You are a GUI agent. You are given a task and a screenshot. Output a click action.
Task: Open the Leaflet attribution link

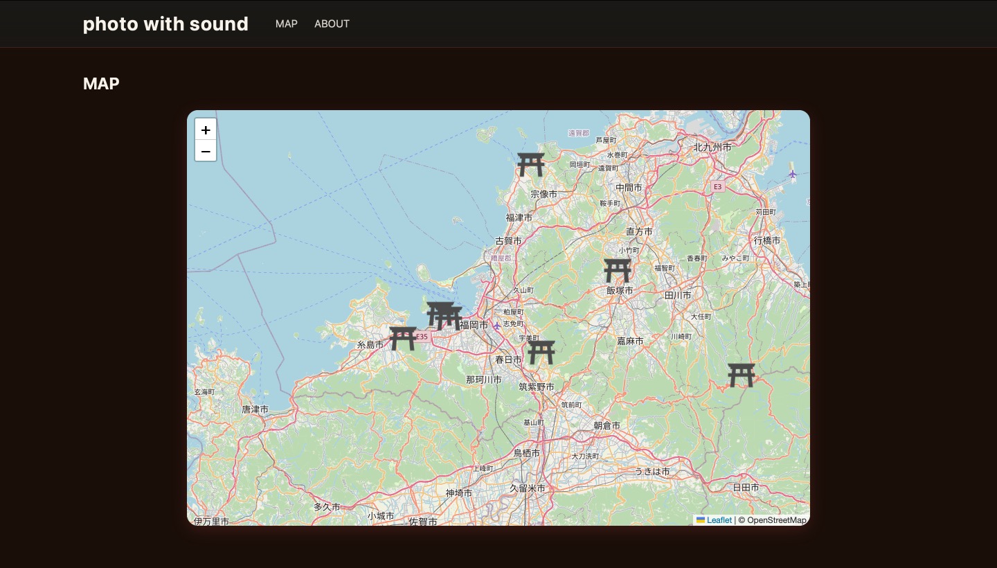coord(719,520)
